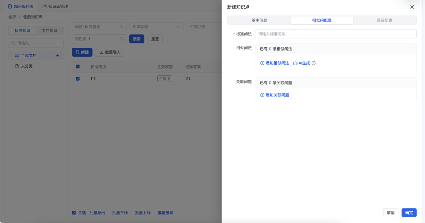Switch to the 基本信息 tab
This screenshot has height=223, width=425.
point(259,20)
